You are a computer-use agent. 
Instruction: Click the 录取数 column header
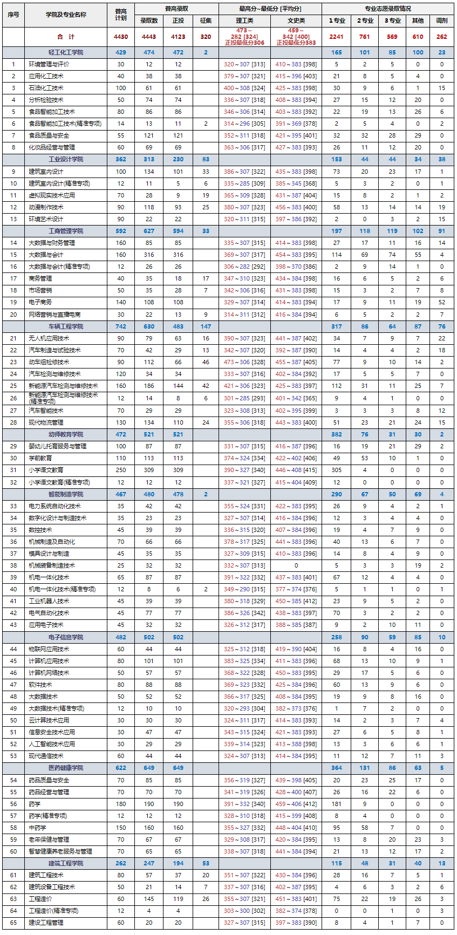click(149, 21)
